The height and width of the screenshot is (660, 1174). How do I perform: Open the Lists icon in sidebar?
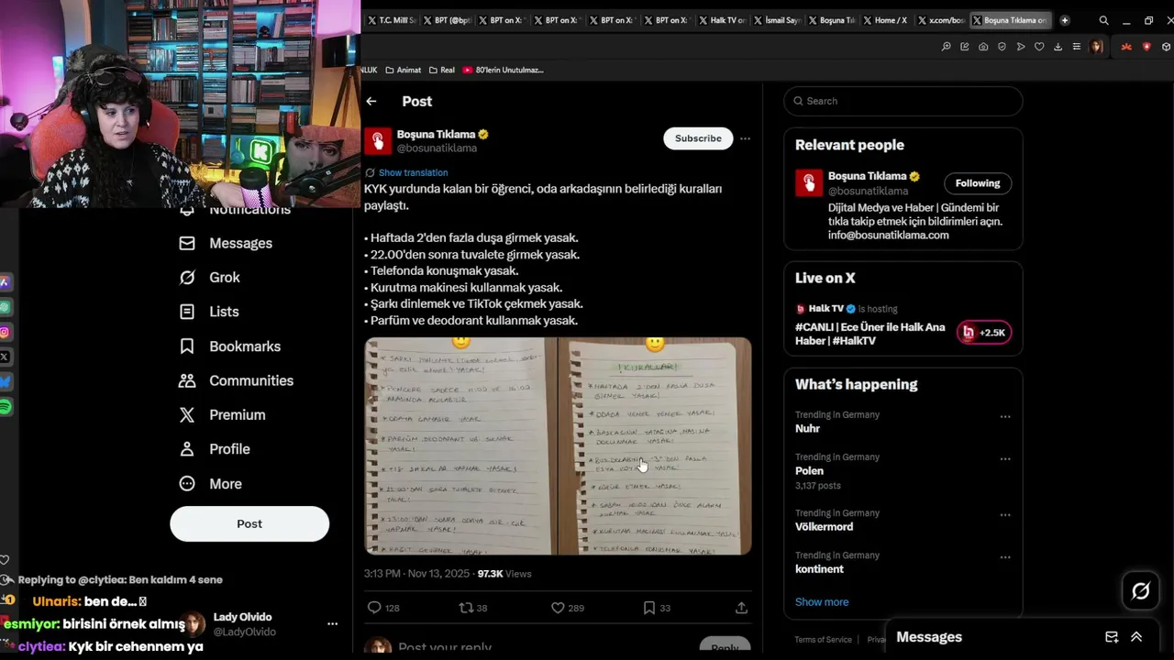[187, 312]
